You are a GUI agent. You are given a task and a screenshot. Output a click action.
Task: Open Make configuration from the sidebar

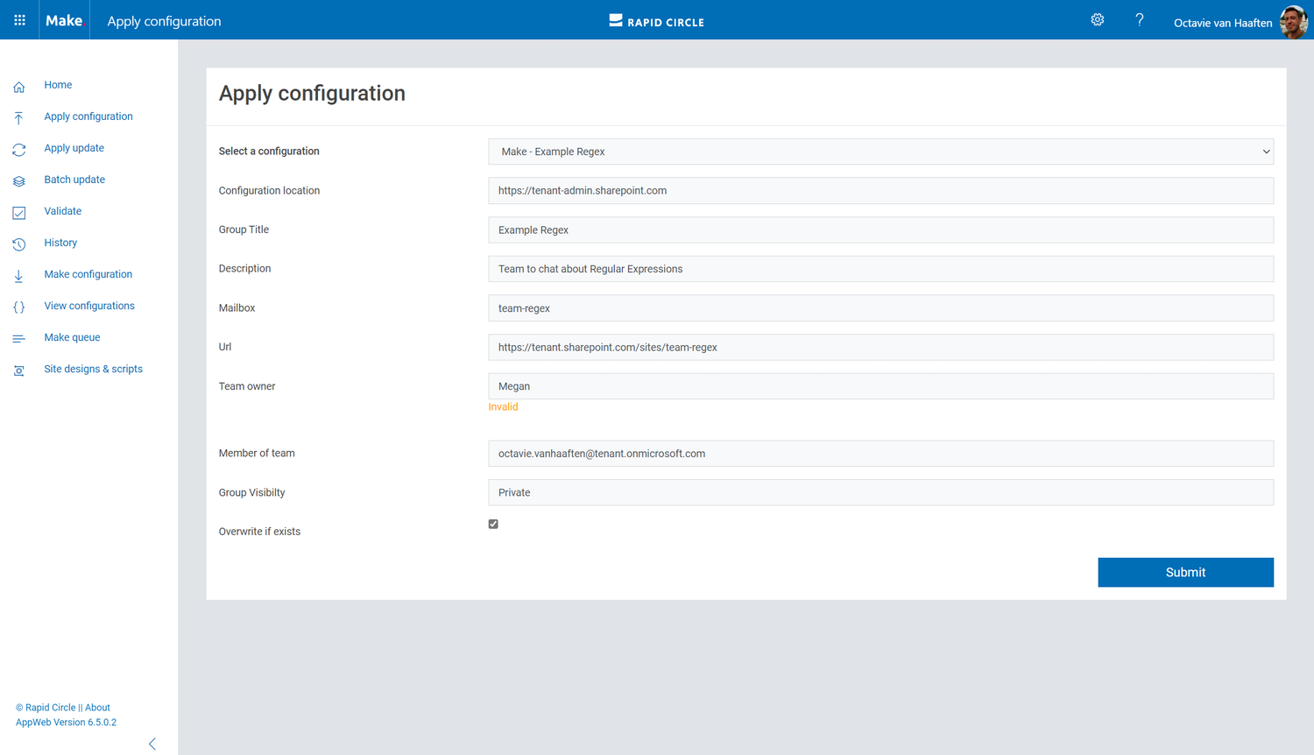coord(88,274)
